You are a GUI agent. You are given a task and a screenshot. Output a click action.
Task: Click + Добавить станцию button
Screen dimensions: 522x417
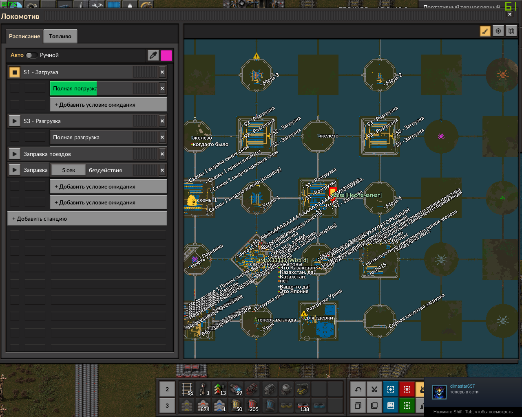coord(87,219)
